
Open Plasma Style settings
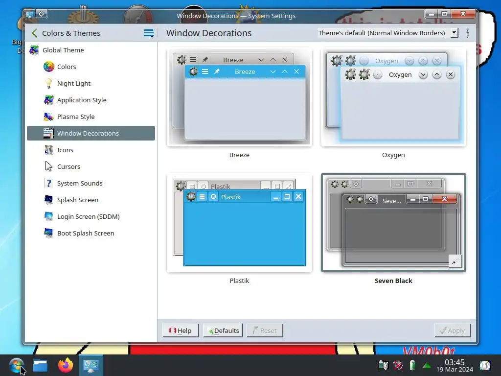click(91, 117)
